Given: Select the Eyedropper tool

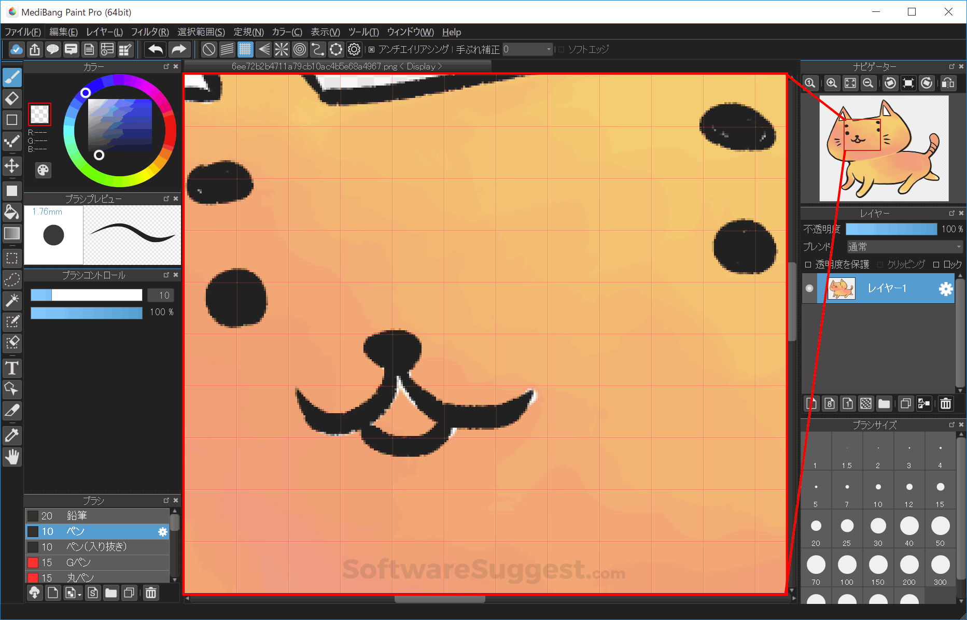Looking at the screenshot, I should pyautogui.click(x=12, y=435).
